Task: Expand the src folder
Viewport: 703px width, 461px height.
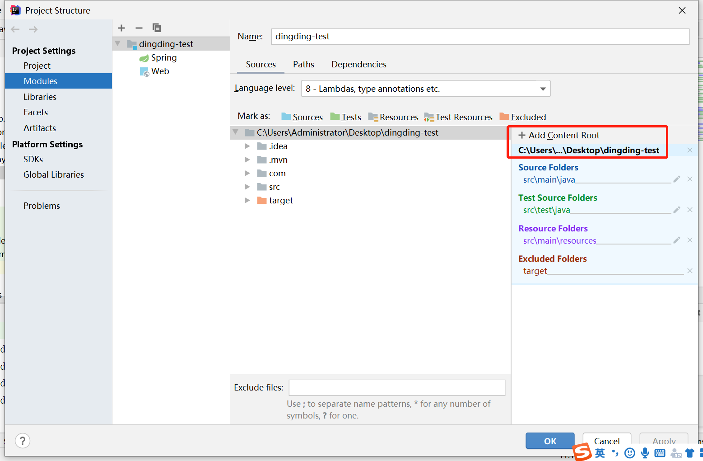Action: [x=247, y=187]
